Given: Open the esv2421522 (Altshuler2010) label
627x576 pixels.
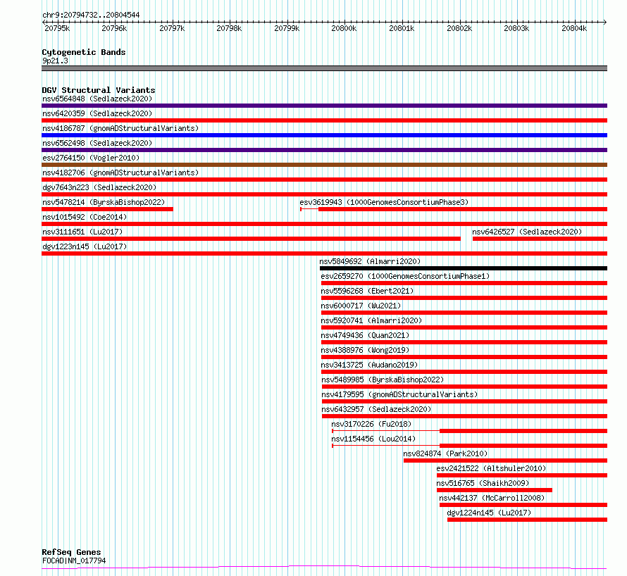Looking at the screenshot, I should [x=491, y=468].
